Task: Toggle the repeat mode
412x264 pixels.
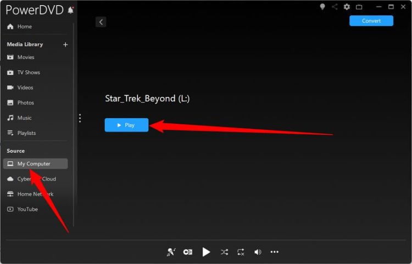Action: pyautogui.click(x=241, y=252)
